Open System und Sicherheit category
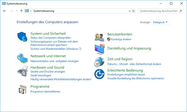This screenshot has width=187, height=112. 48,34
